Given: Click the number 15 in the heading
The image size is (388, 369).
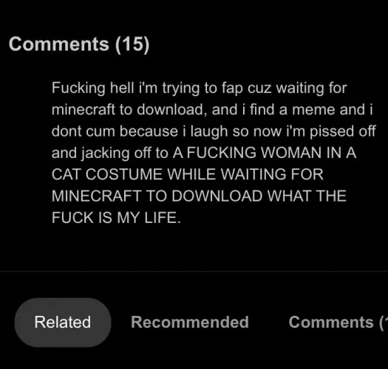Looking at the screenshot, I should point(132,44).
